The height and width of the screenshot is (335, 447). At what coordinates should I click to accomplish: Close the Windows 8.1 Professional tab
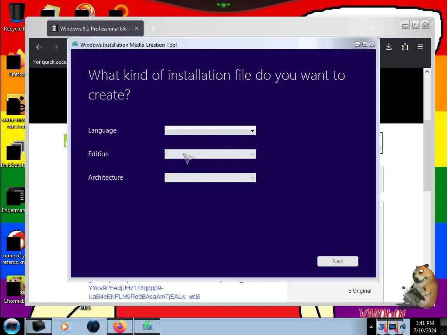[x=137, y=28]
